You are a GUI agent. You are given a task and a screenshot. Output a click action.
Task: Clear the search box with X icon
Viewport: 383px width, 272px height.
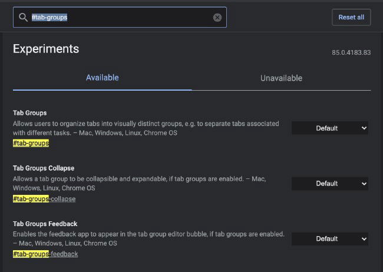[217, 18]
